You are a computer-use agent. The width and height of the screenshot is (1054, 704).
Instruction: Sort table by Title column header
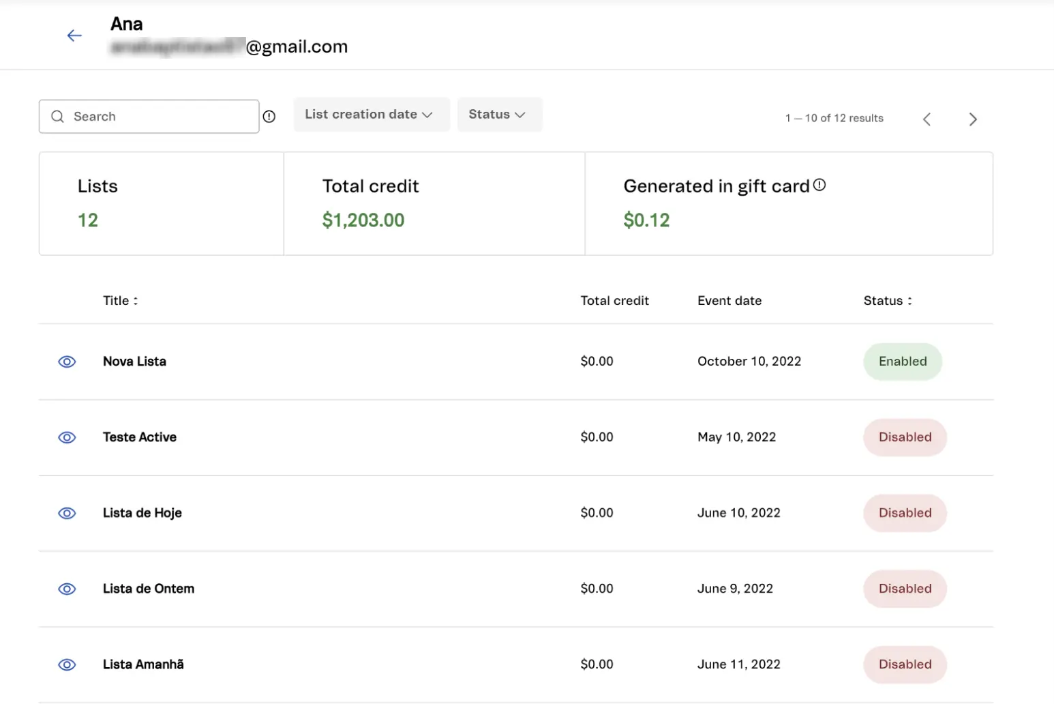point(120,301)
